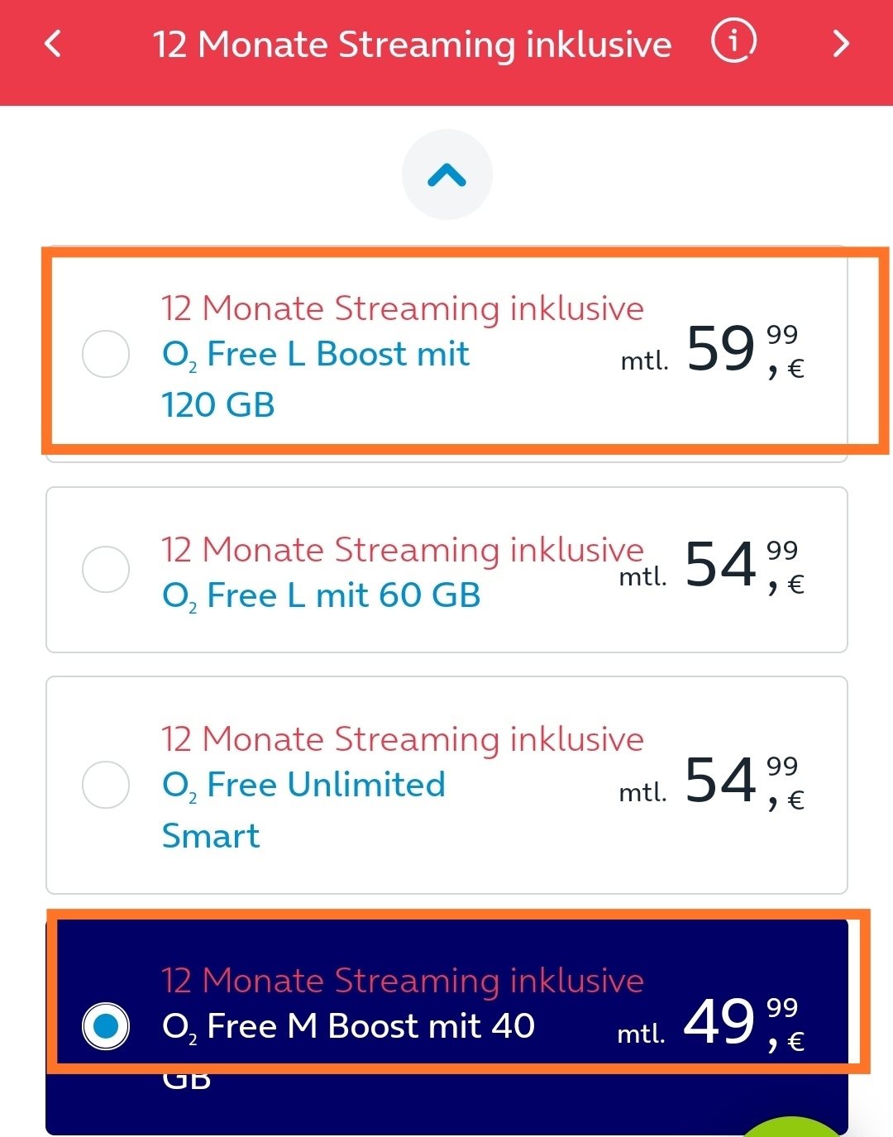This screenshot has height=1137, width=893.
Task: Go to next banner with right arrow
Action: click(x=841, y=43)
